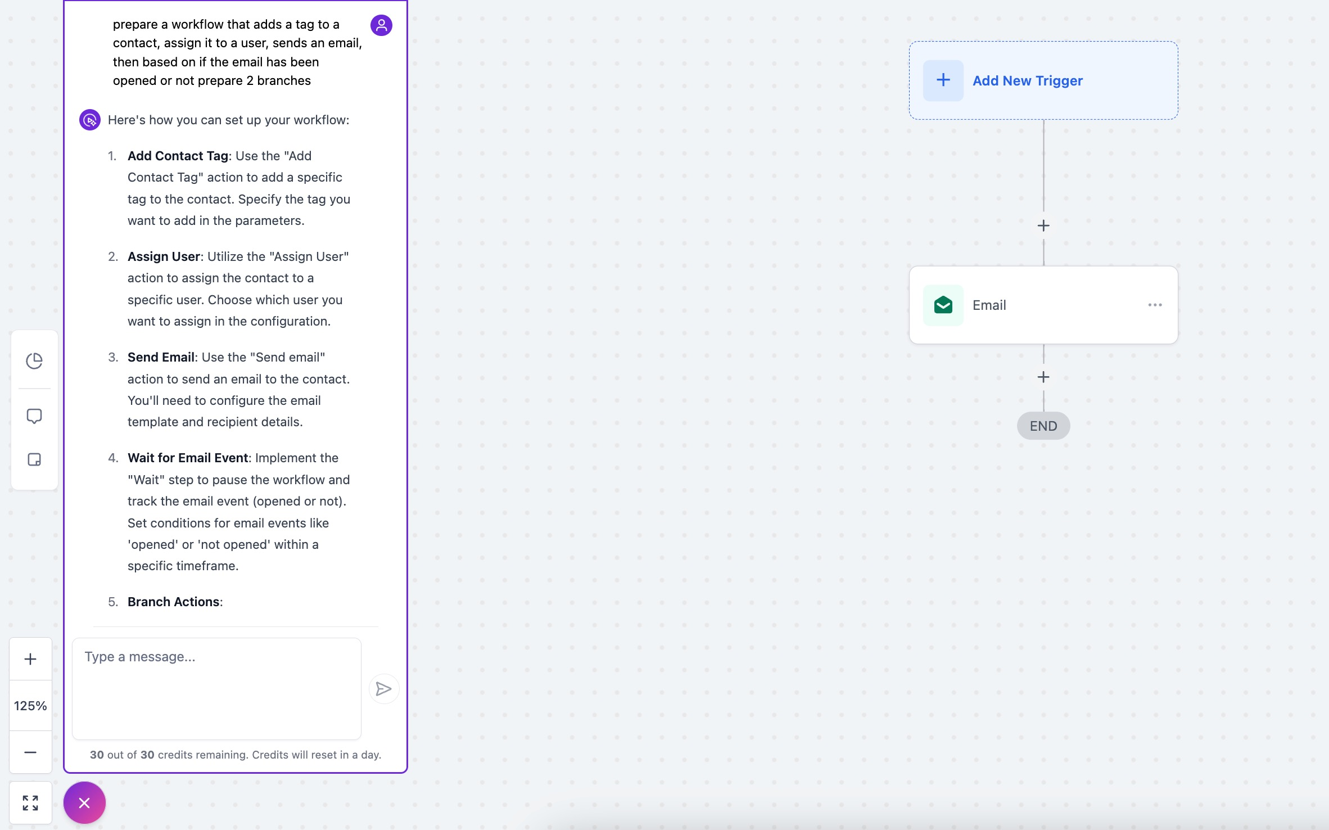Click the pie chart stats icon
The width and height of the screenshot is (1329, 830).
pyautogui.click(x=34, y=360)
